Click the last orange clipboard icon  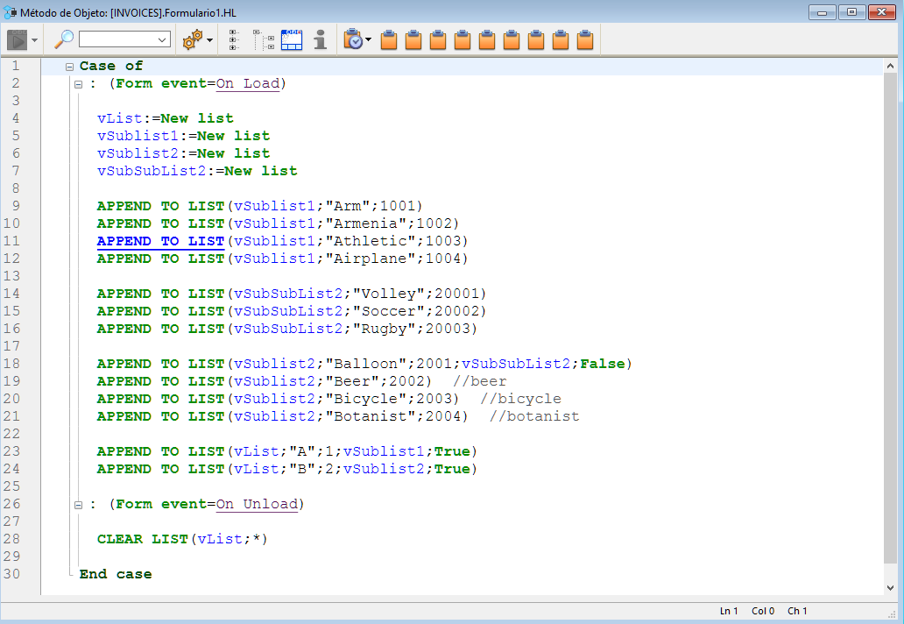pyautogui.click(x=586, y=39)
